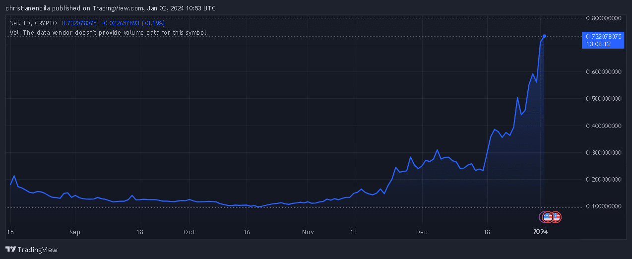Click the legend's 0.732078075 price value
The image size is (632, 259).
[x=79, y=23]
